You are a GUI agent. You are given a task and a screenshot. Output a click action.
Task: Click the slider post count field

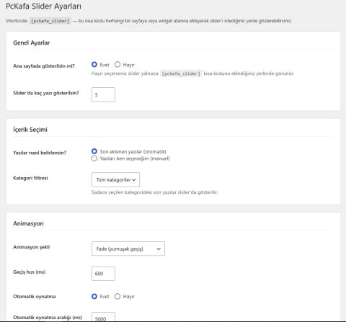click(x=103, y=94)
